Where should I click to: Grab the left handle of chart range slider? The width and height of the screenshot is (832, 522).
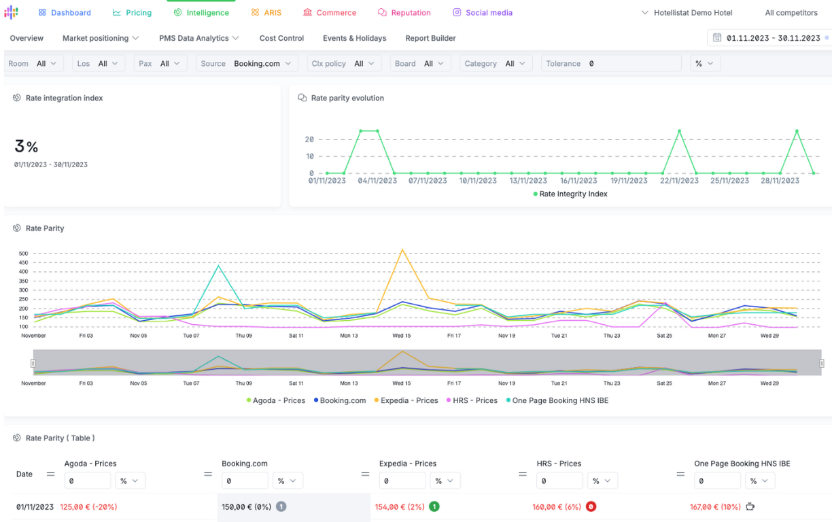coord(33,364)
